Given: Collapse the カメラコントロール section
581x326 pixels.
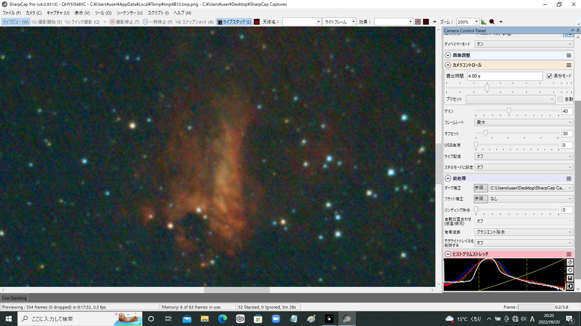Looking at the screenshot, I should pos(448,65).
